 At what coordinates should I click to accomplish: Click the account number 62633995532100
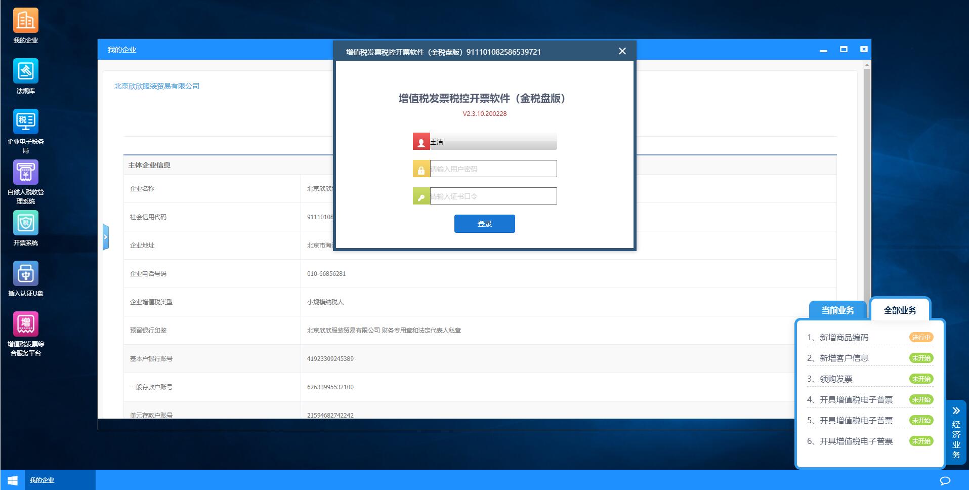tap(330, 387)
